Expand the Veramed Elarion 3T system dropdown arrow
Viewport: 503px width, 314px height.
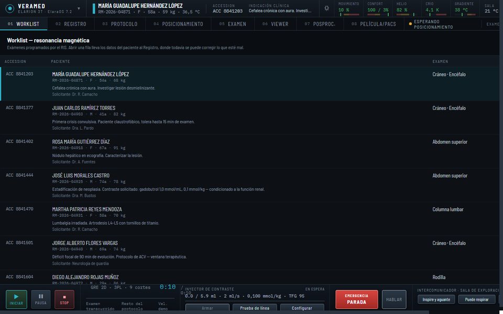click(x=79, y=9)
